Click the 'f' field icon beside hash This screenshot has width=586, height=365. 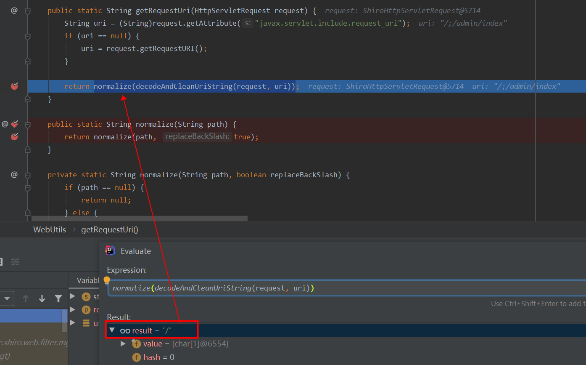point(136,357)
